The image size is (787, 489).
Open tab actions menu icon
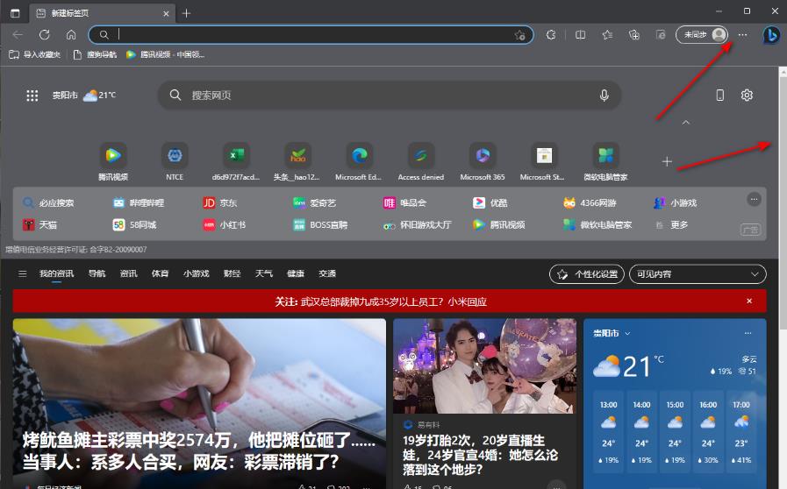click(x=15, y=13)
